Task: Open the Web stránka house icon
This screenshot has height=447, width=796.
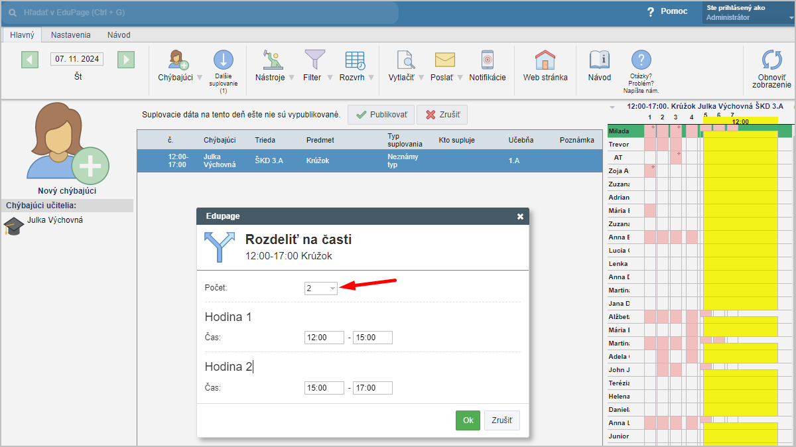Action: tap(545, 60)
